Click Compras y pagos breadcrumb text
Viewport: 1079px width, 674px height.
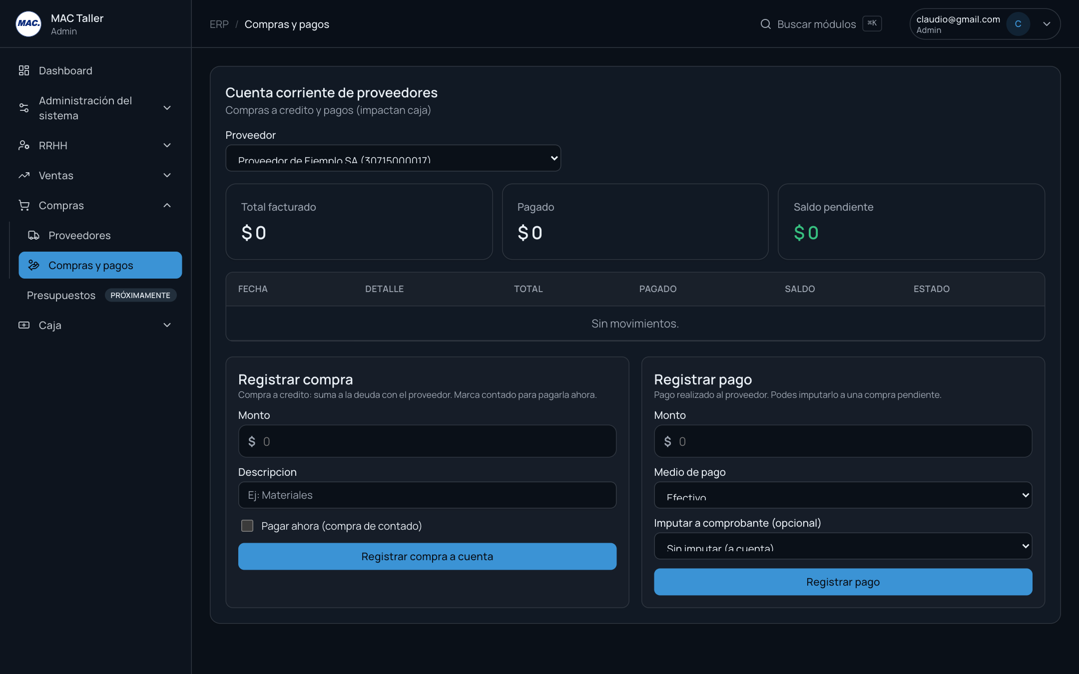point(287,24)
